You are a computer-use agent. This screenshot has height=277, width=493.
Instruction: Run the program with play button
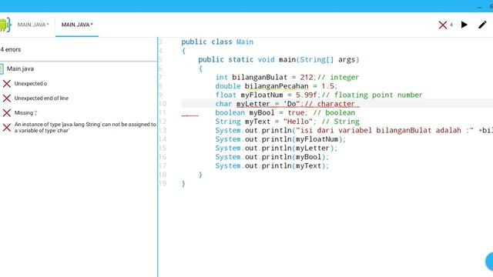464,25
